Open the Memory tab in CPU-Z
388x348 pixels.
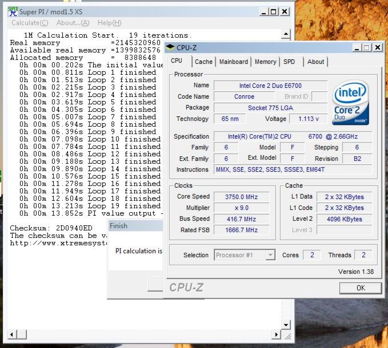(x=266, y=62)
